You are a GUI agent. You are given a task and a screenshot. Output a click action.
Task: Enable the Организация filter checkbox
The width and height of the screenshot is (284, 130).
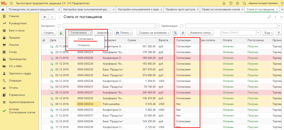182,26
